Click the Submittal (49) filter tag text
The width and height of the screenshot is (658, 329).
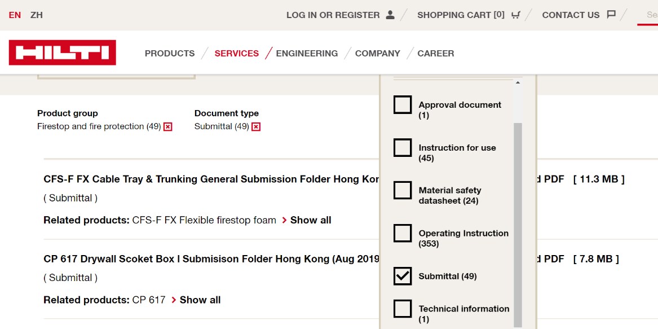[x=222, y=126]
